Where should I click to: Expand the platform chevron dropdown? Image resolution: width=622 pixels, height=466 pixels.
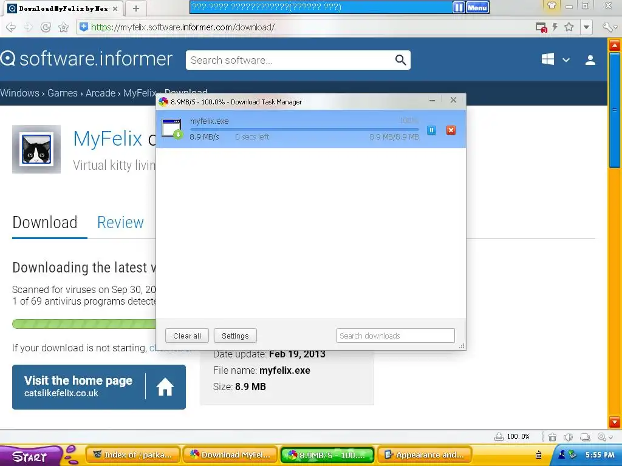pyautogui.click(x=566, y=60)
